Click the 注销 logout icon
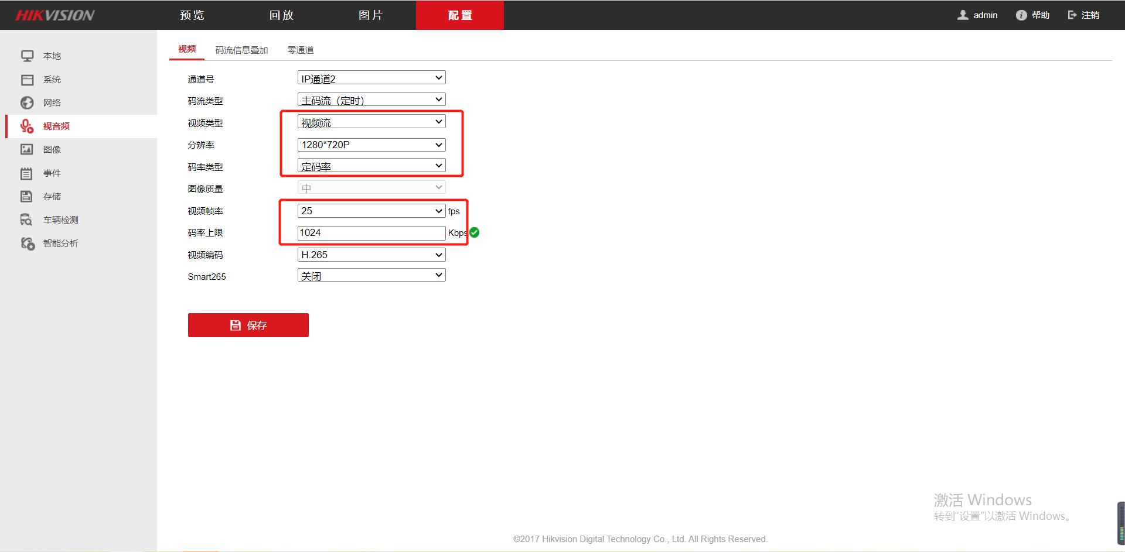 click(x=1072, y=15)
